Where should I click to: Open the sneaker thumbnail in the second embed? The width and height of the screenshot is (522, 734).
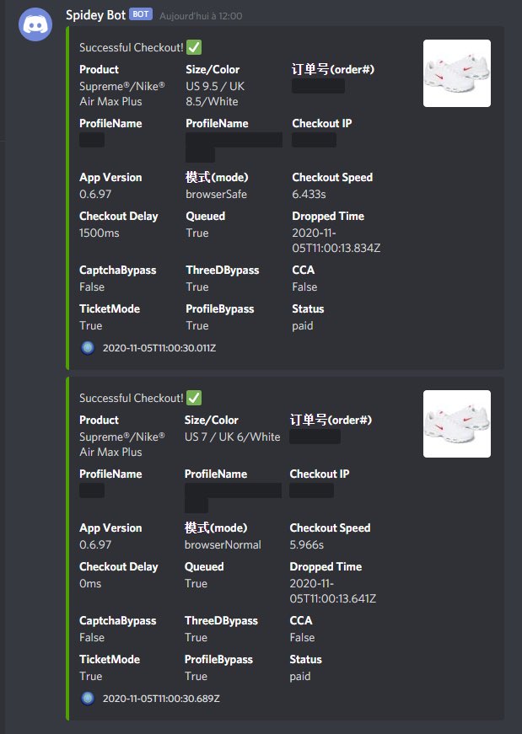pos(457,424)
